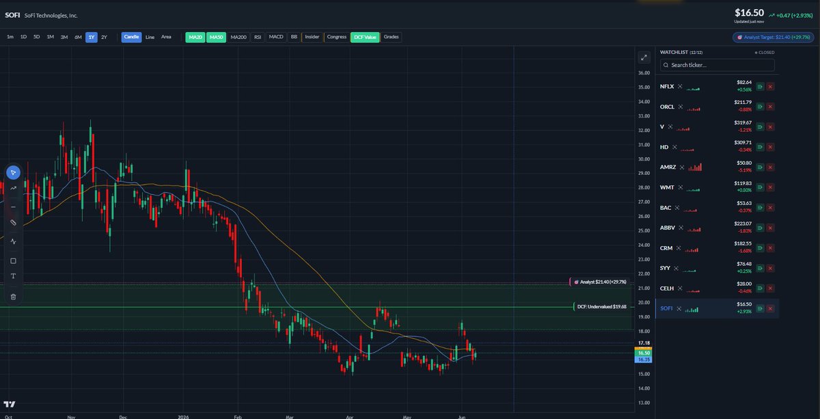The height and width of the screenshot is (419, 820).
Task: Click the green list icon in V row
Action: (x=760, y=127)
